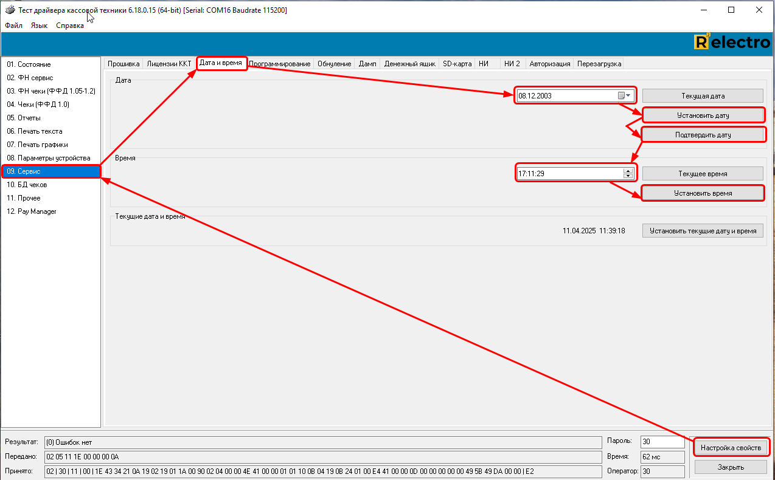Select 01. Состояние in the sidebar
Image resolution: width=775 pixels, height=480 pixels.
(x=29, y=64)
